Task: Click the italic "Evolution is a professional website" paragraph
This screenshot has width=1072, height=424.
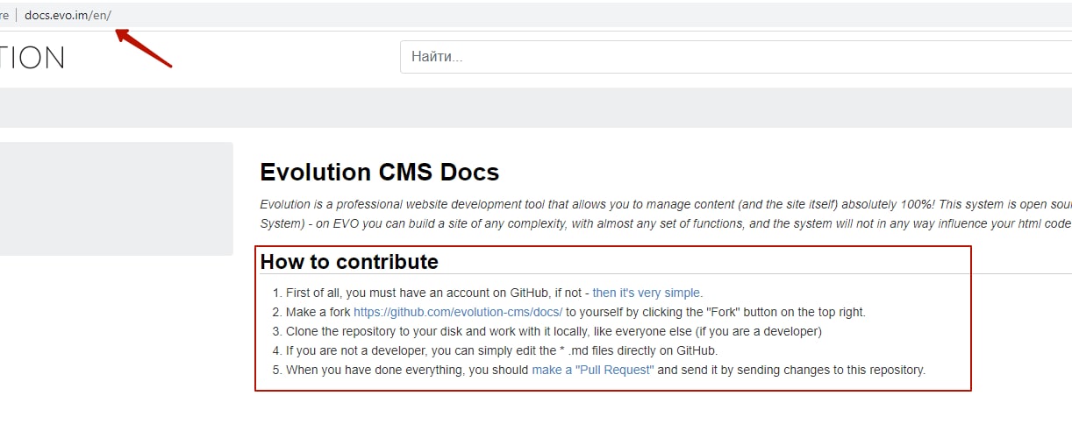Action: tap(666, 215)
